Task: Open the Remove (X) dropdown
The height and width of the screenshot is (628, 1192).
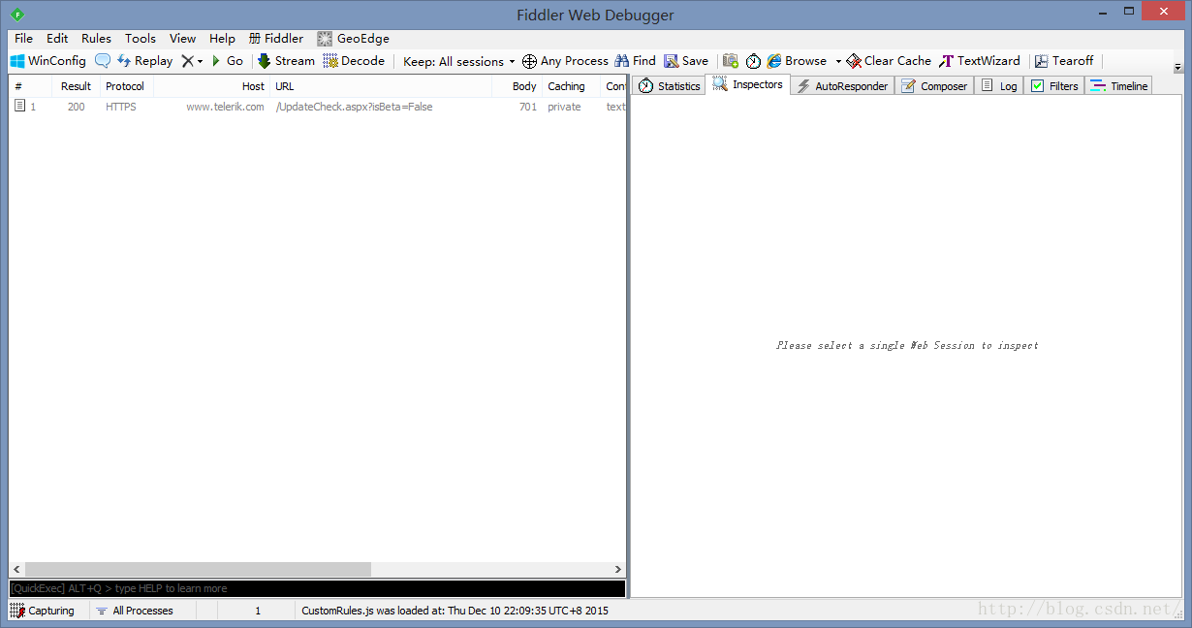Action: coord(192,61)
